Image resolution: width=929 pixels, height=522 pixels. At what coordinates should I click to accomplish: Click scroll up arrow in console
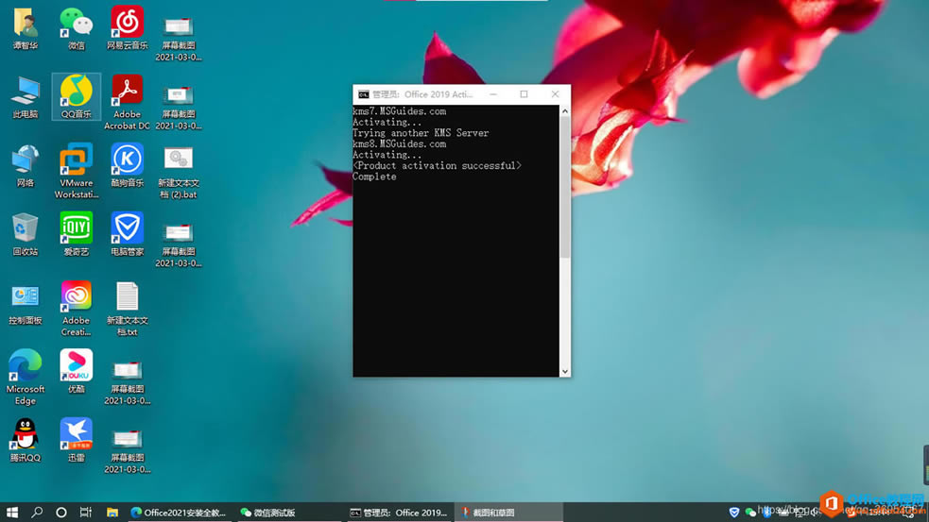point(565,111)
